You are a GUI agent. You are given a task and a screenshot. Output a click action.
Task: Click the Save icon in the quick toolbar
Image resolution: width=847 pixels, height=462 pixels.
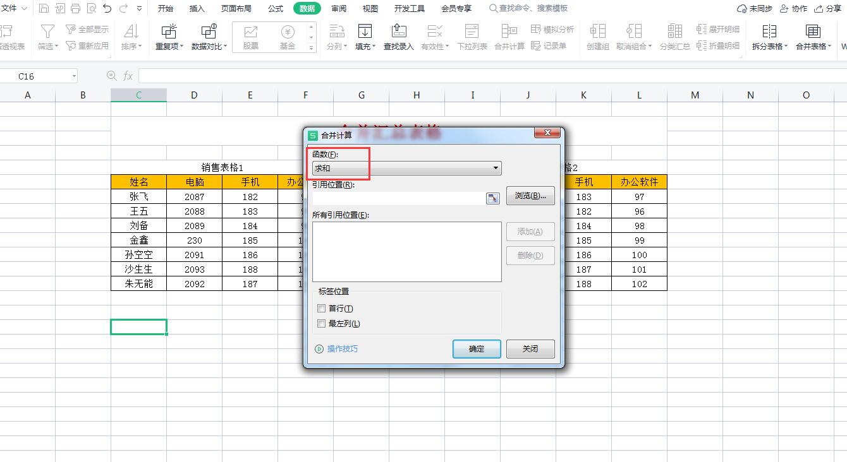(x=44, y=8)
